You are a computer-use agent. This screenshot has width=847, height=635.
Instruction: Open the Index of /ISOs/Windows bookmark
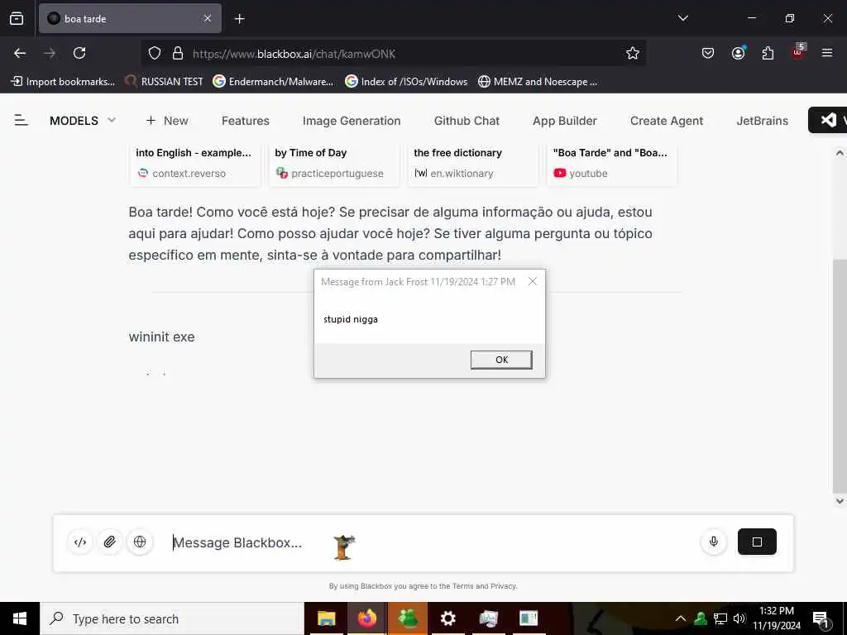pyautogui.click(x=406, y=82)
